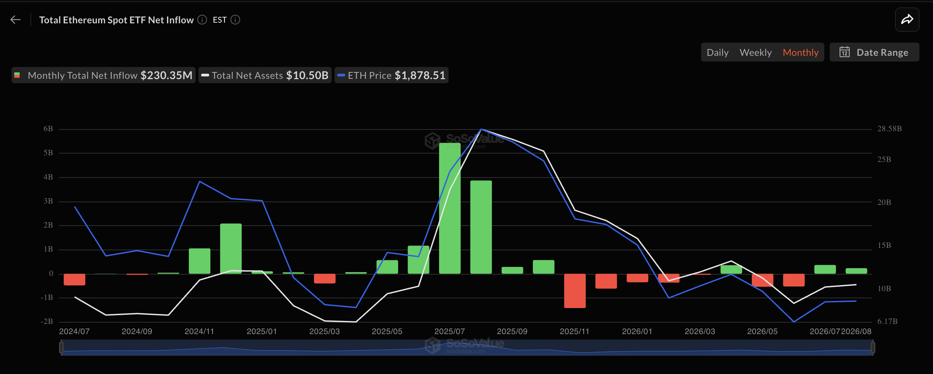Go back using the left arrow icon
933x374 pixels.
pos(16,20)
